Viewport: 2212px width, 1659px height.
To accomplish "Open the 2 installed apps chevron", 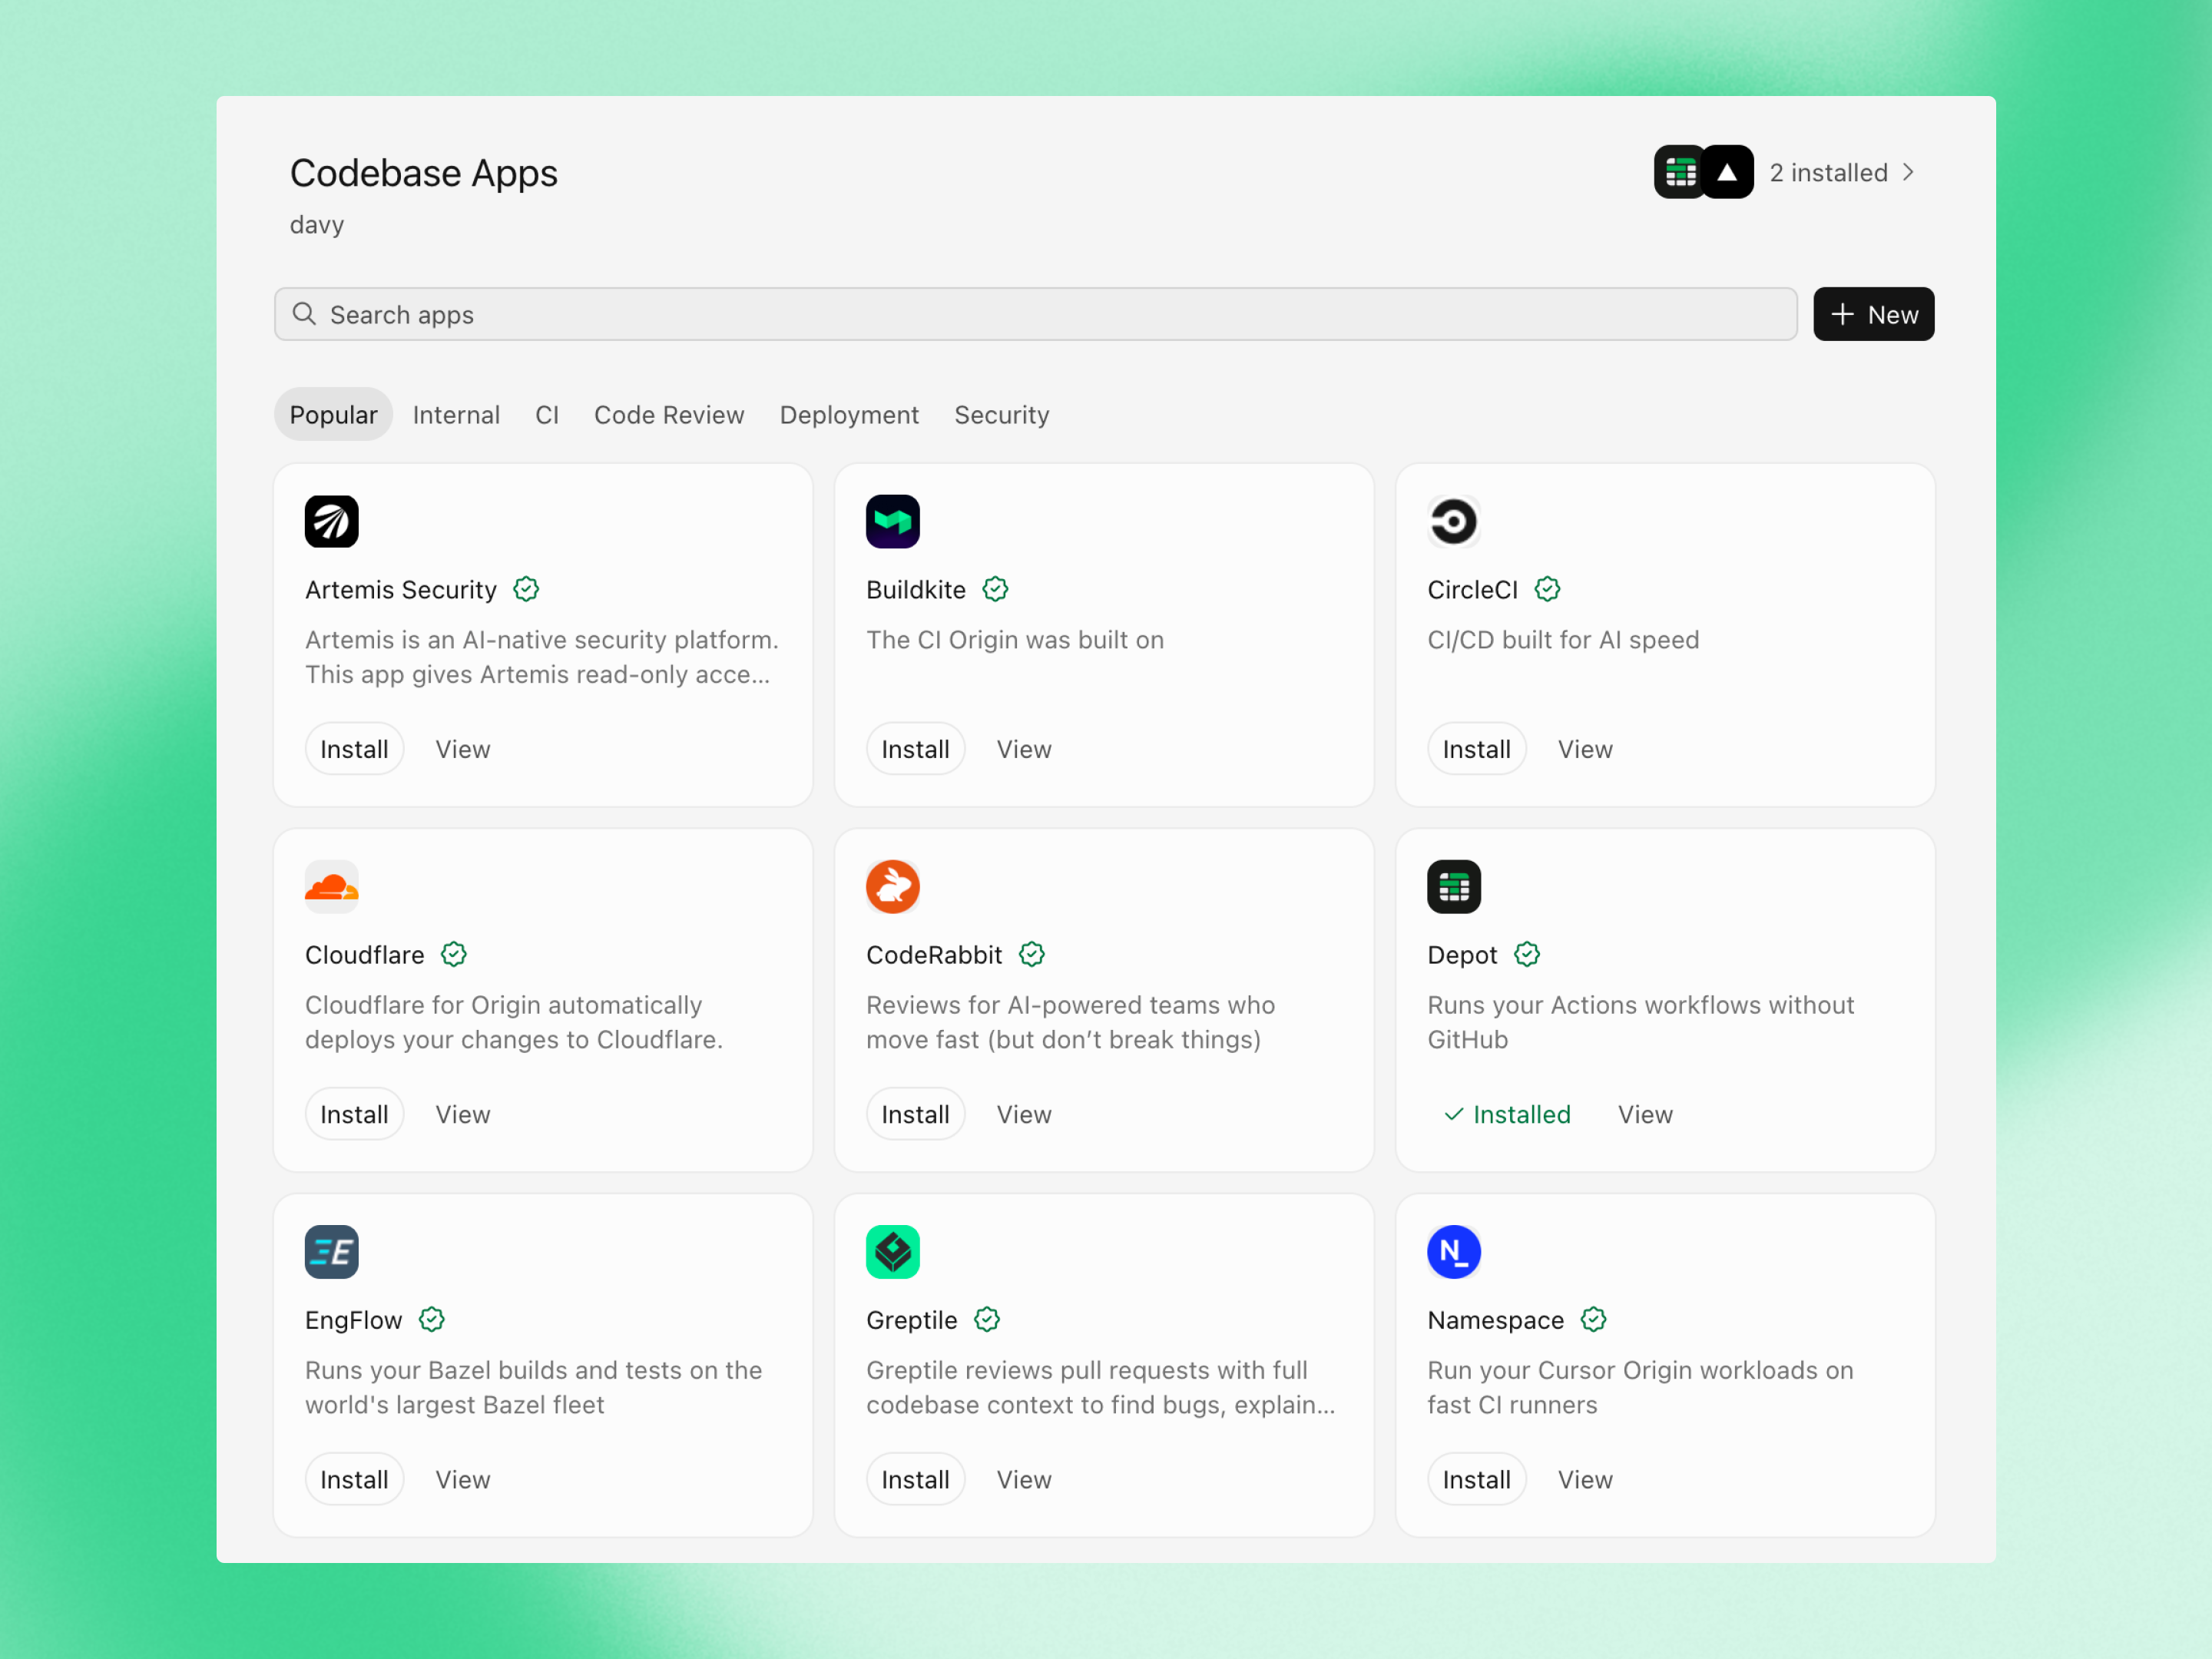I will point(1908,172).
